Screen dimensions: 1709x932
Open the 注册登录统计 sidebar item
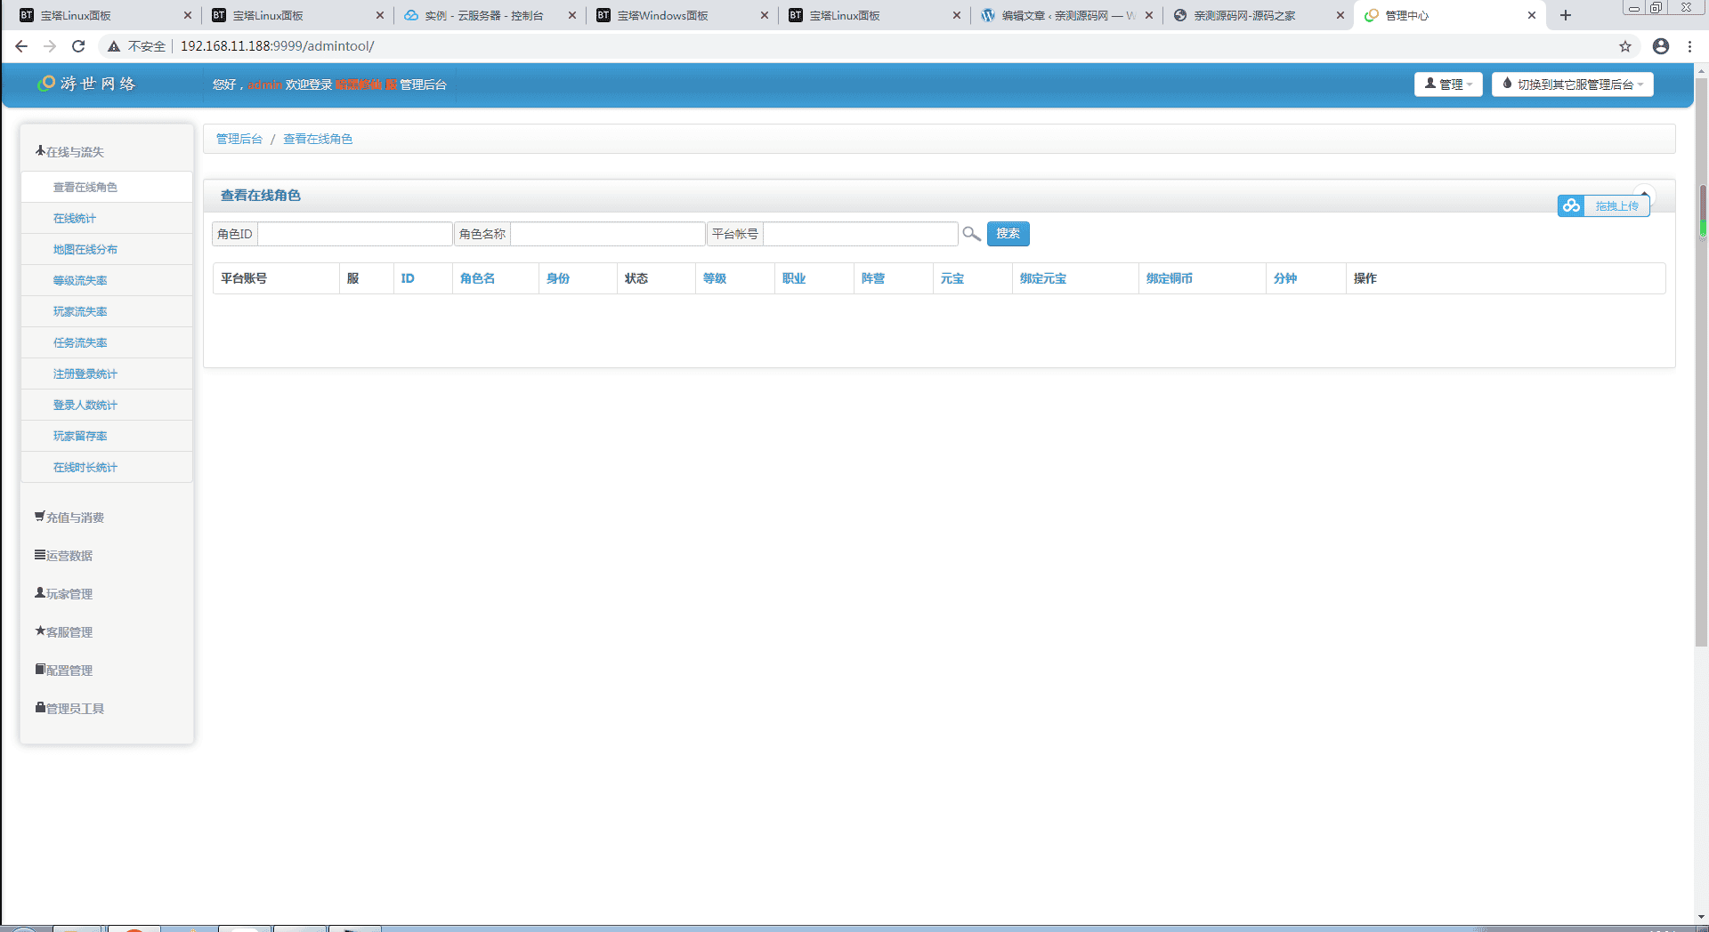click(107, 374)
